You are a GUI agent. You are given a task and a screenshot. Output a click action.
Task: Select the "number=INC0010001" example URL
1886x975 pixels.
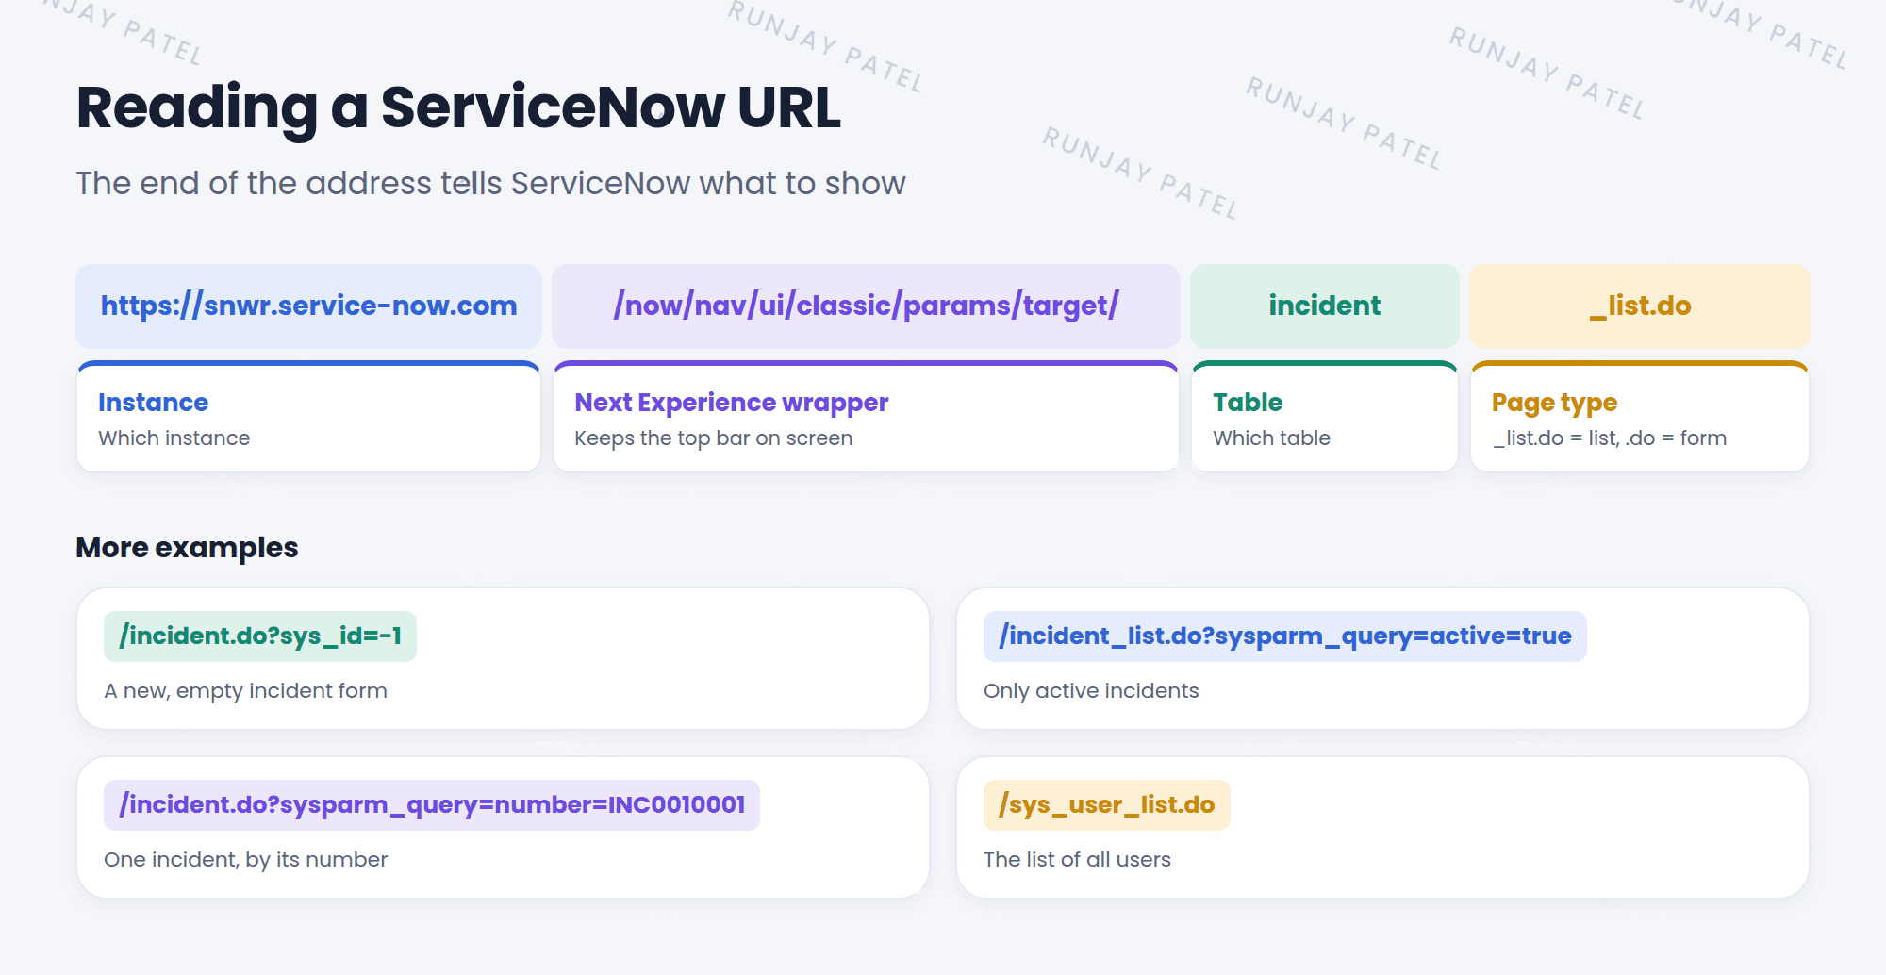click(432, 805)
